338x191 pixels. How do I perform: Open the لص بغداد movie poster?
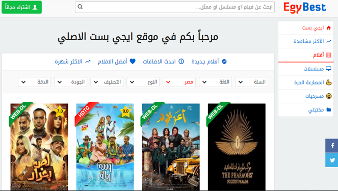39,147
